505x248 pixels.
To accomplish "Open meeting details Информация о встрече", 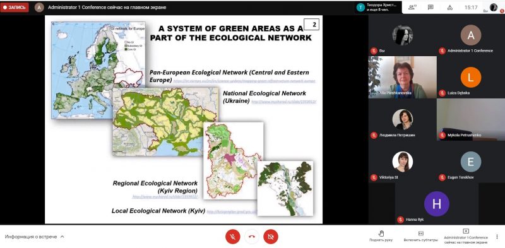I will point(31,237).
